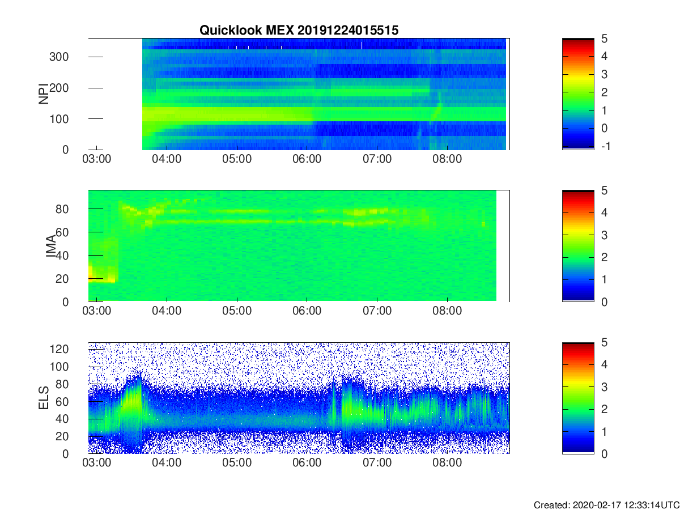Screen dimensions: 680x510
Task: Click the '0' label on the IMA colorbar
Action: click(604, 302)
